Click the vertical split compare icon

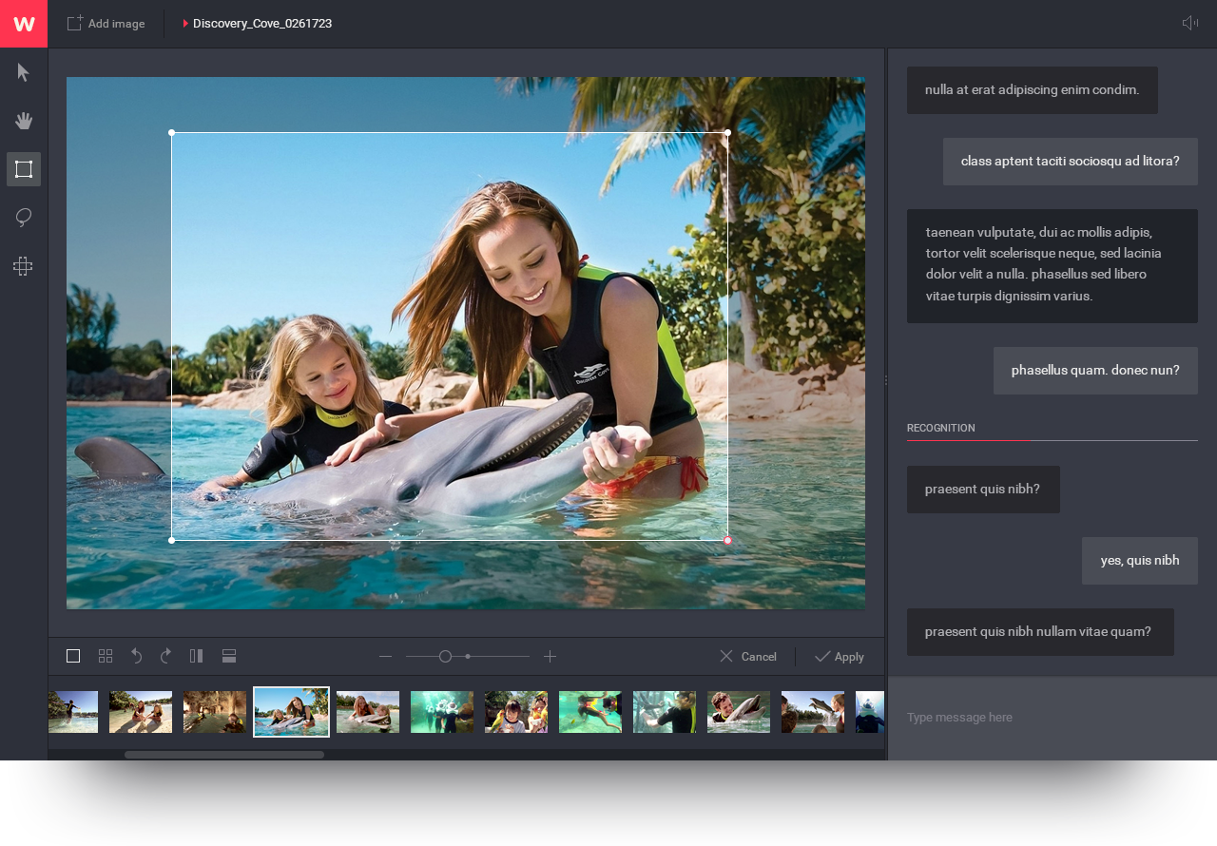click(x=197, y=656)
